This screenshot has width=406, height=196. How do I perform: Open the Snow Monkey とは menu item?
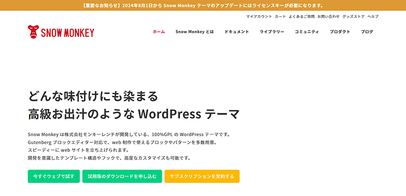[194, 32]
